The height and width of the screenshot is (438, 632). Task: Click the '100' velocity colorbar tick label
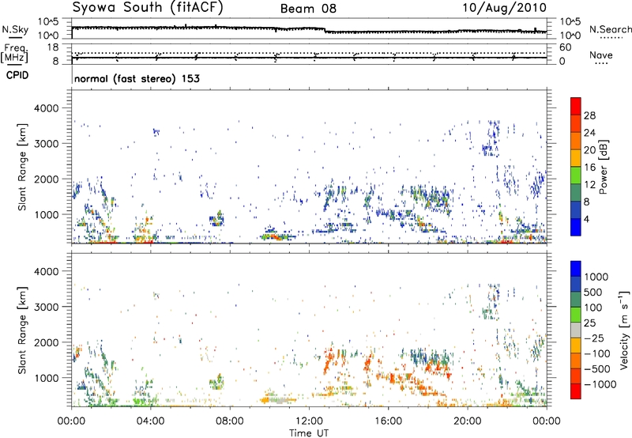[x=593, y=308]
